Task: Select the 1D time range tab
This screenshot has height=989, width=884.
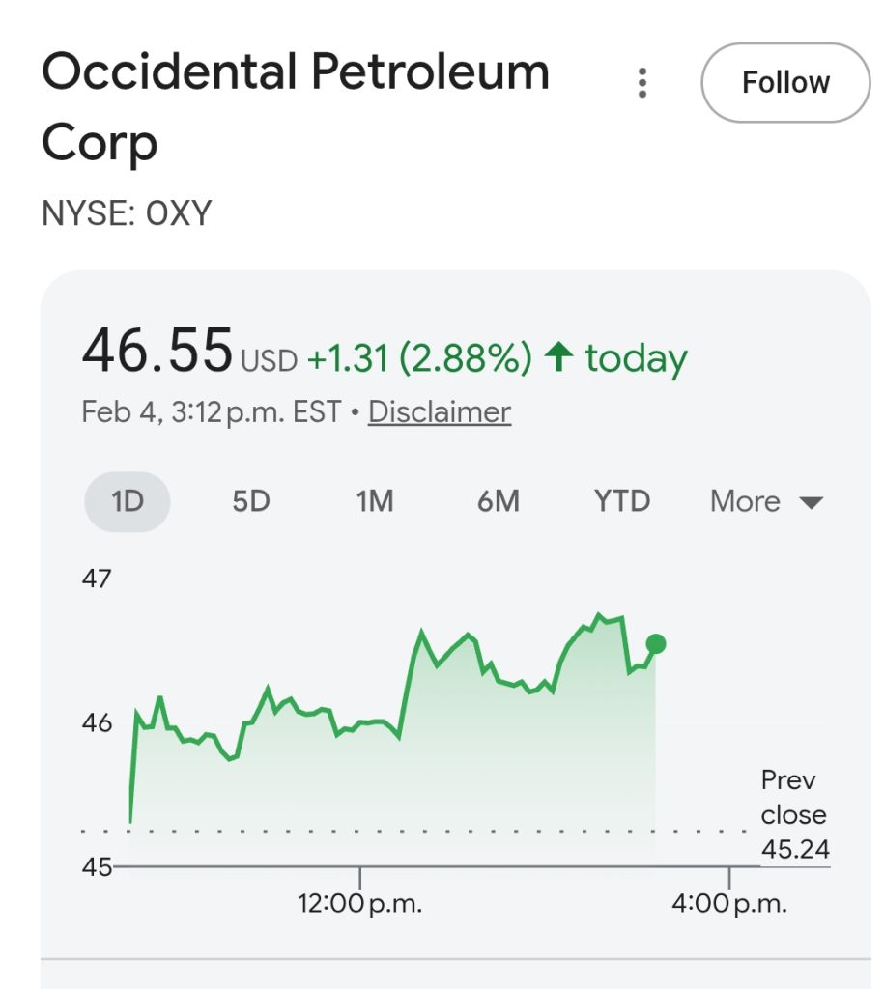Action: pos(128,502)
